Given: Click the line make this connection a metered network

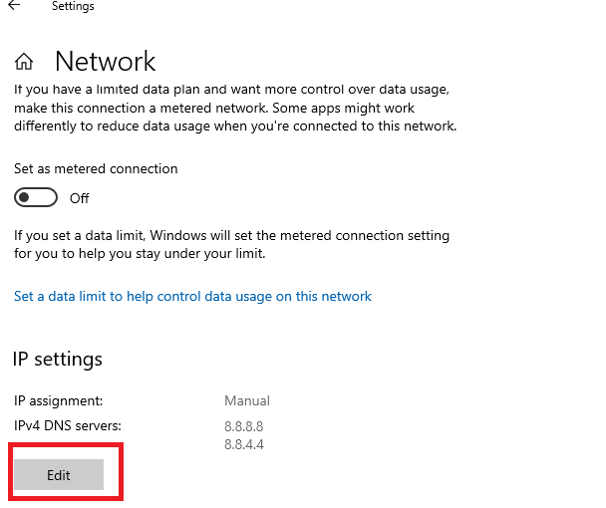Looking at the screenshot, I should [214, 108].
